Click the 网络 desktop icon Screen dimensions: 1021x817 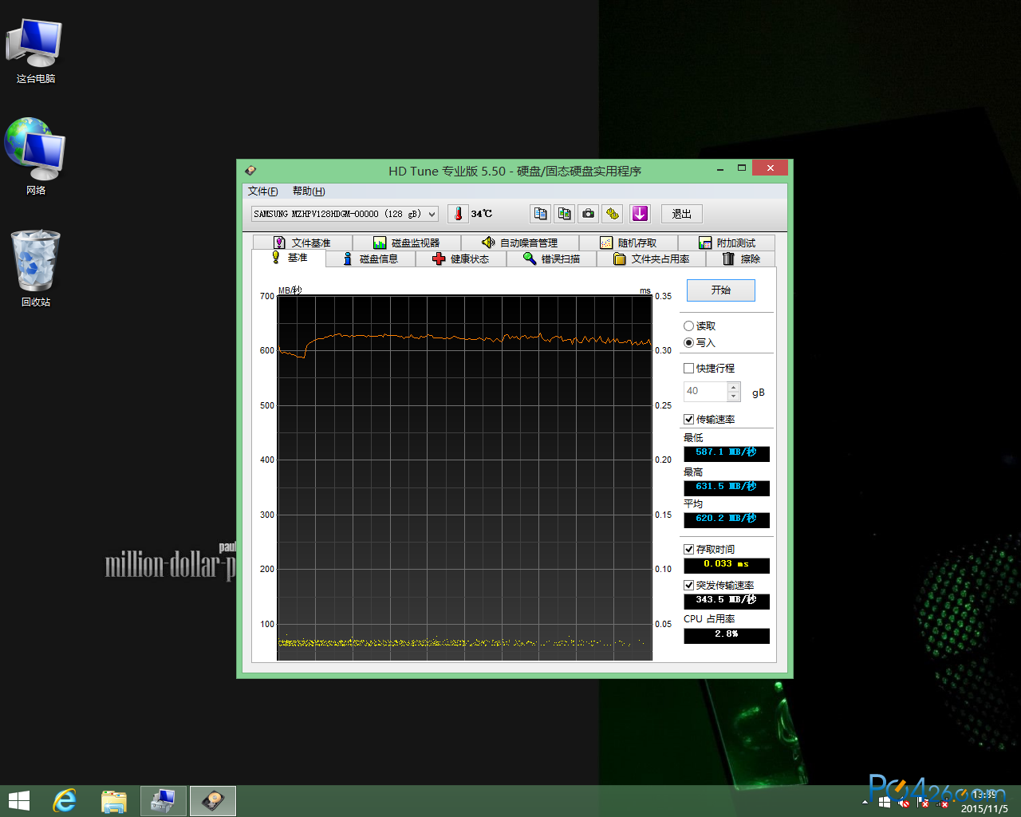tap(36, 157)
